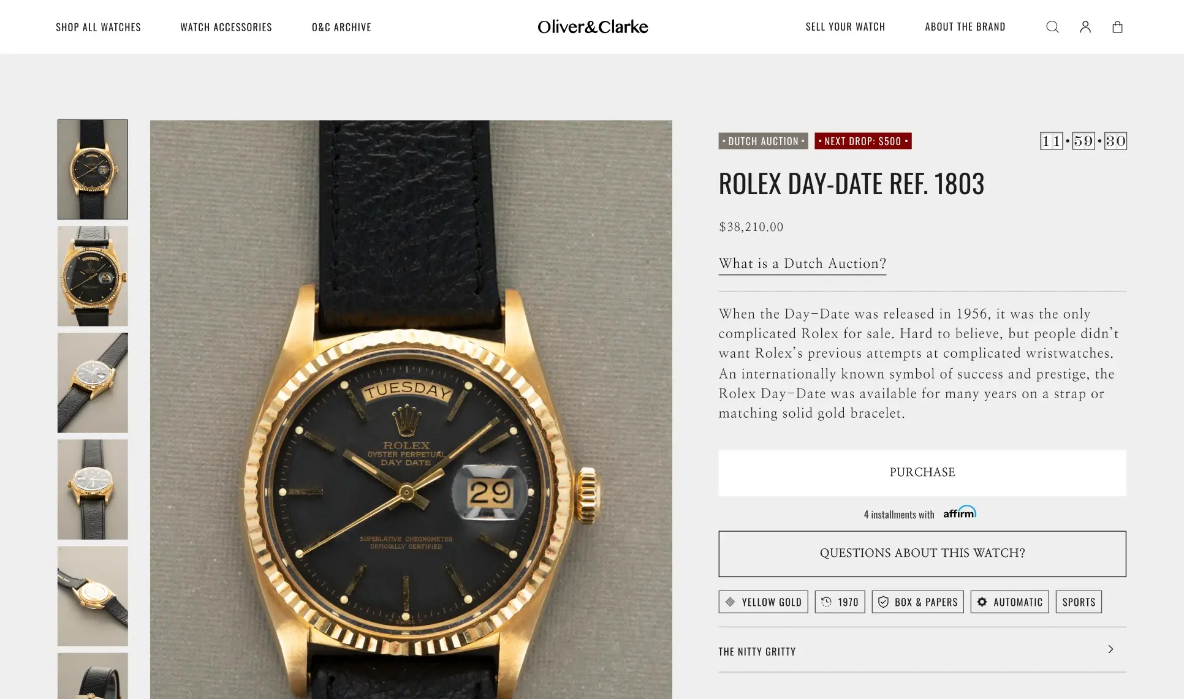1184x699 pixels.
Task: Click the Box & Papers shield tag
Action: [x=917, y=602]
